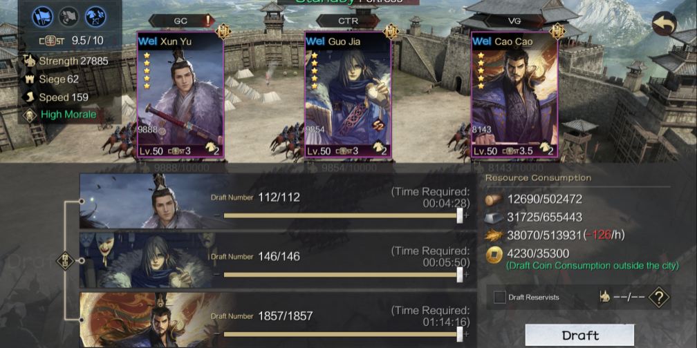Click the Xun Yu draft slider track
697x348 pixels.
(342, 215)
